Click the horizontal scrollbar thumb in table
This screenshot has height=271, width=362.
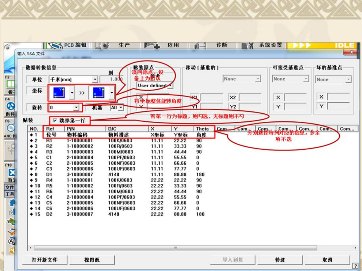pos(175,248)
